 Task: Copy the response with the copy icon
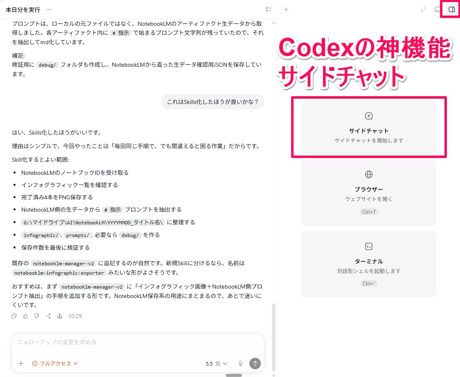click(14, 316)
